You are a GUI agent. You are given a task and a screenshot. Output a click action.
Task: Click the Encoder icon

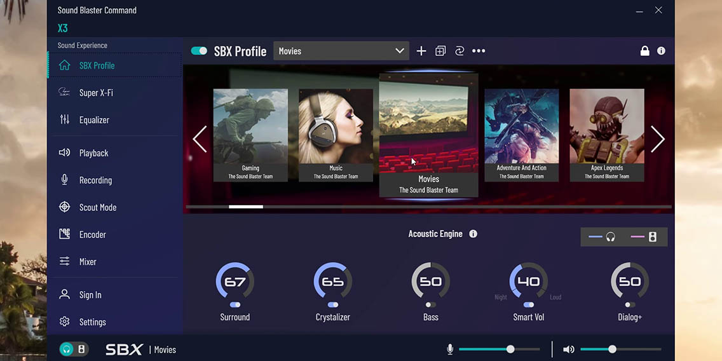[64, 234]
